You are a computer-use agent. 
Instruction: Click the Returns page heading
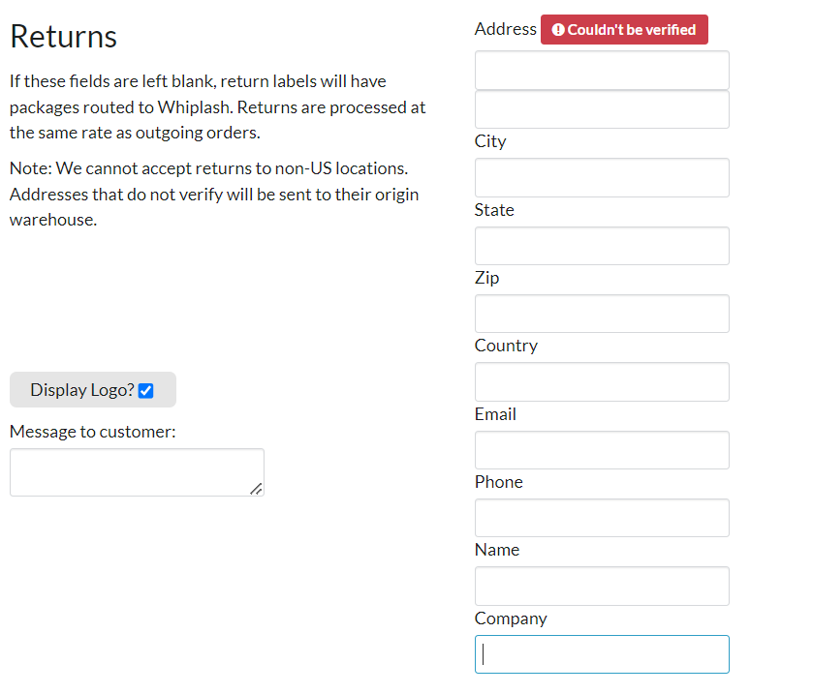tap(63, 37)
